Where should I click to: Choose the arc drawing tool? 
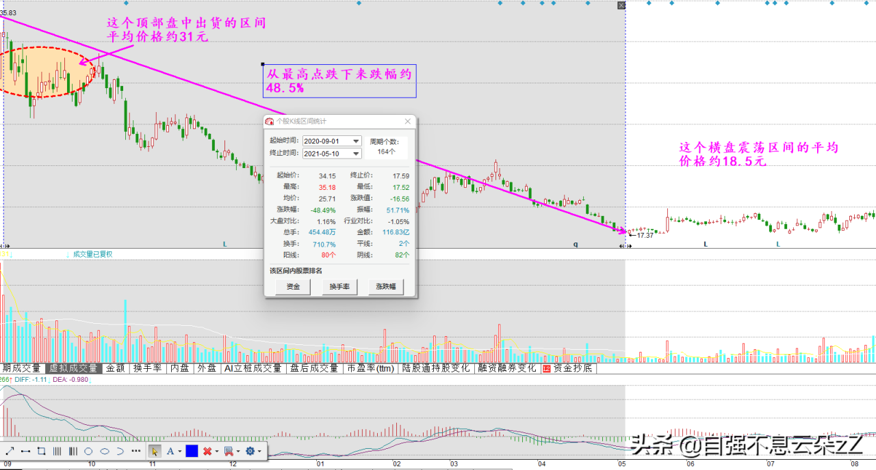coord(120,451)
